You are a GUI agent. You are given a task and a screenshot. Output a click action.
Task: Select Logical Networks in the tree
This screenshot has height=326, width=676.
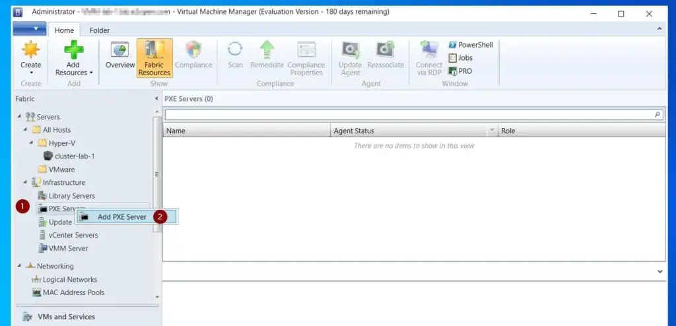(65, 279)
